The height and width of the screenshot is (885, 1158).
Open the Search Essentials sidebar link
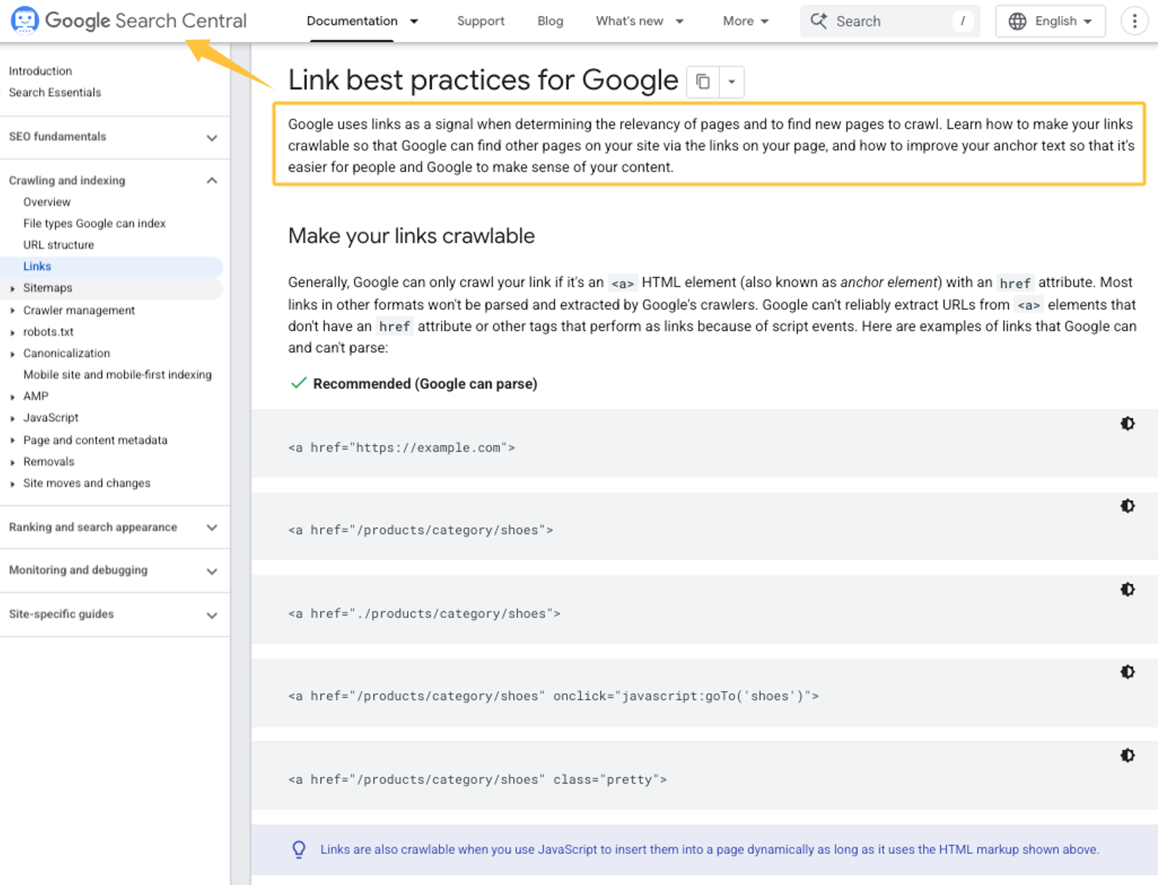55,93
